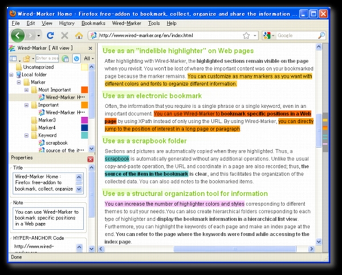The width and height of the screenshot is (342, 275).
Task: Click the sidebar layout view icon
Action: (x=13, y=59)
